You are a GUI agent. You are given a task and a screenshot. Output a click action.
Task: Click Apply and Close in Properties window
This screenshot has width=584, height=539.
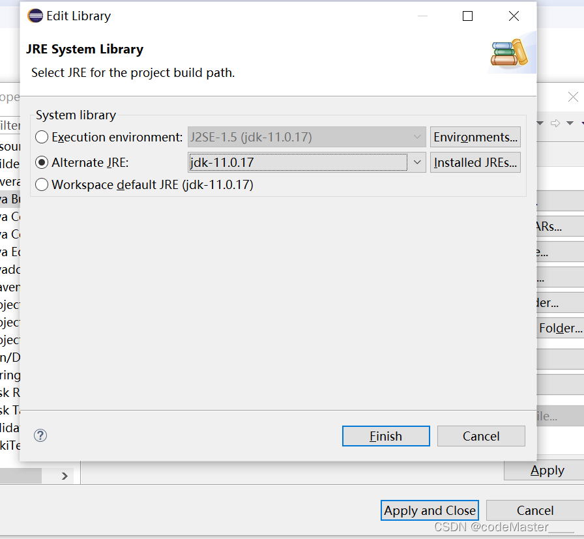tap(430, 510)
